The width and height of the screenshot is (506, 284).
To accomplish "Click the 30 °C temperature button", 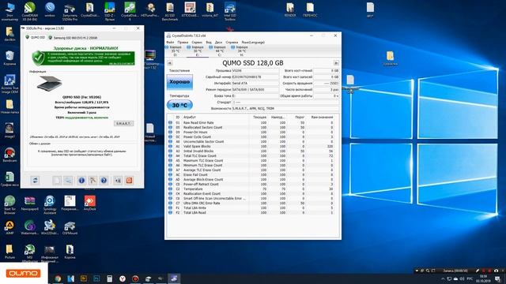I will (179, 105).
